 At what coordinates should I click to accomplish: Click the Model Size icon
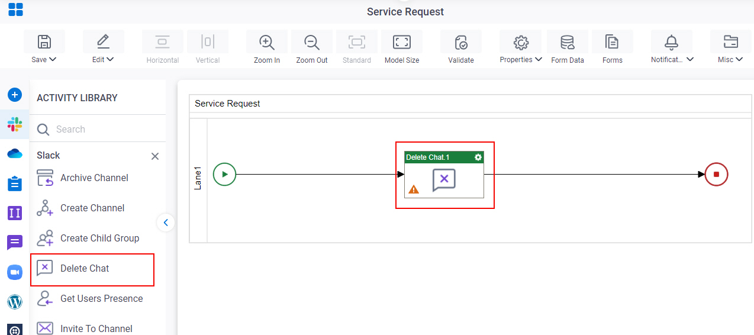coord(402,41)
